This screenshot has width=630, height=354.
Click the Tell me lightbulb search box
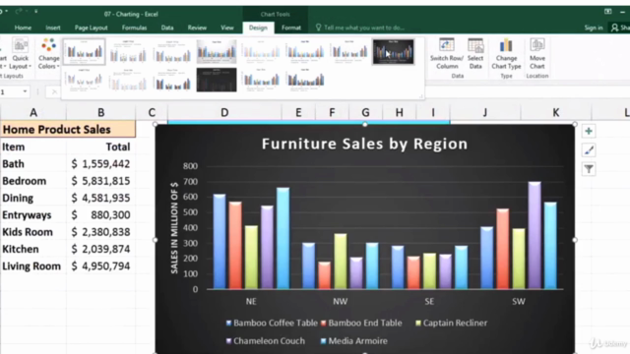359,28
